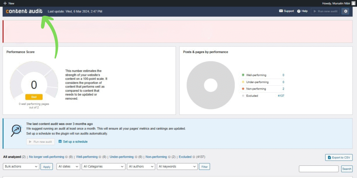This screenshot has width=357, height=178.
Task: Expand the All keywords dropdown
Action: pyautogui.click(x=177, y=167)
